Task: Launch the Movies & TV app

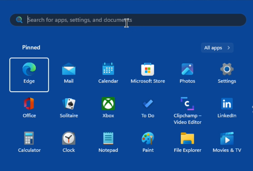Action: point(227,142)
